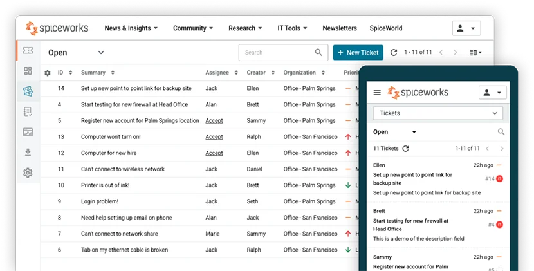
Task: Open the dashboard grid icon in the sidebar
Action: coord(28,71)
